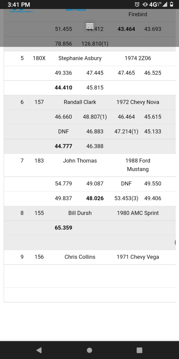Tap the Android home circle button

pos(89,350)
